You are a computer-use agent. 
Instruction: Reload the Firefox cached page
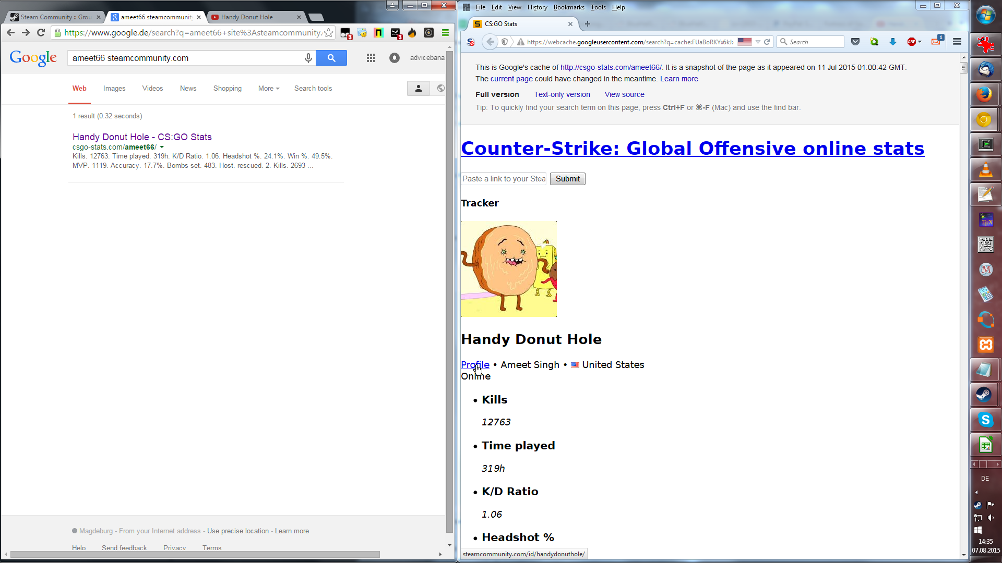click(x=767, y=42)
